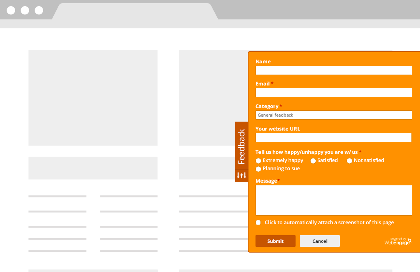Click the Your website URL field
This screenshot has height=272, width=420.
pos(334,138)
